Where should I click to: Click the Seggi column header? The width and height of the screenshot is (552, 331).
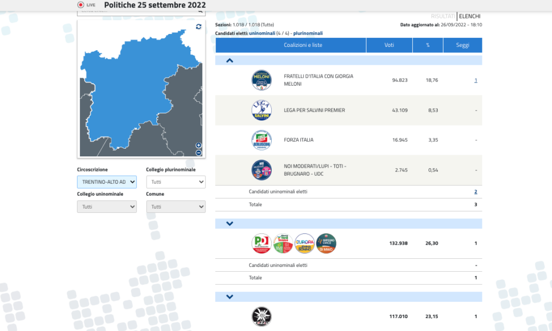coord(463,45)
